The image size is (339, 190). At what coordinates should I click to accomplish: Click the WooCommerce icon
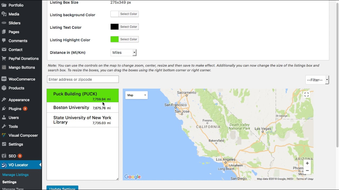[x=4, y=79]
